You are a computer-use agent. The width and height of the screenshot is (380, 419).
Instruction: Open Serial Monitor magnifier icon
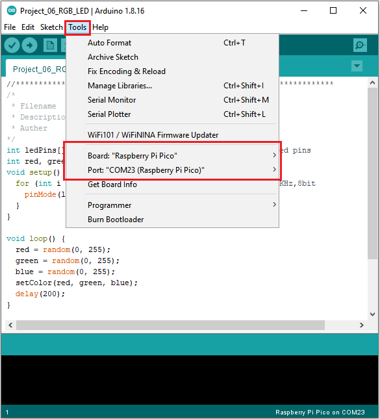coord(360,45)
